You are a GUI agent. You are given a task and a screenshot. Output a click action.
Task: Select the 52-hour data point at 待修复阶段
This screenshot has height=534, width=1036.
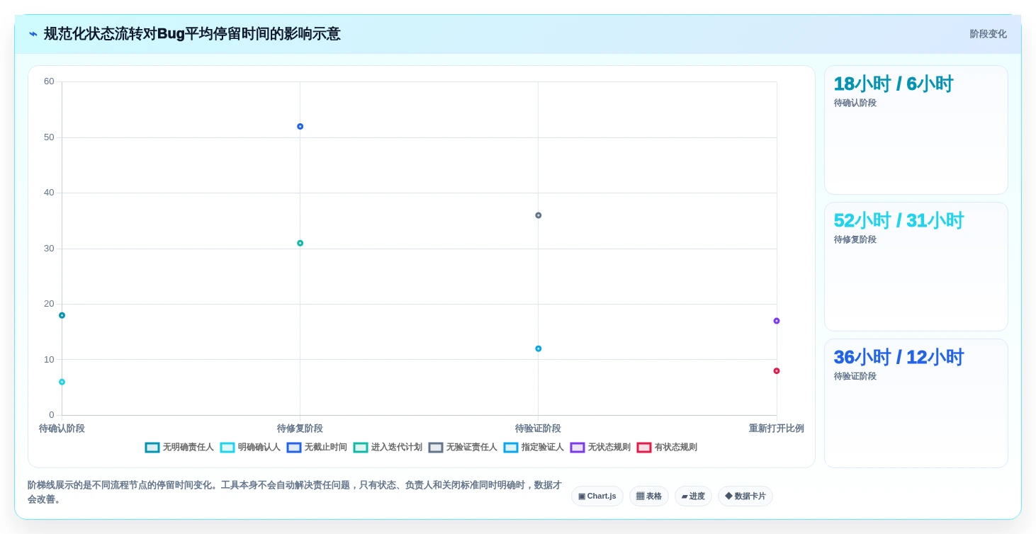(300, 127)
